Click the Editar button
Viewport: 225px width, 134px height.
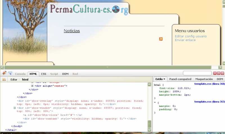(14, 80)
